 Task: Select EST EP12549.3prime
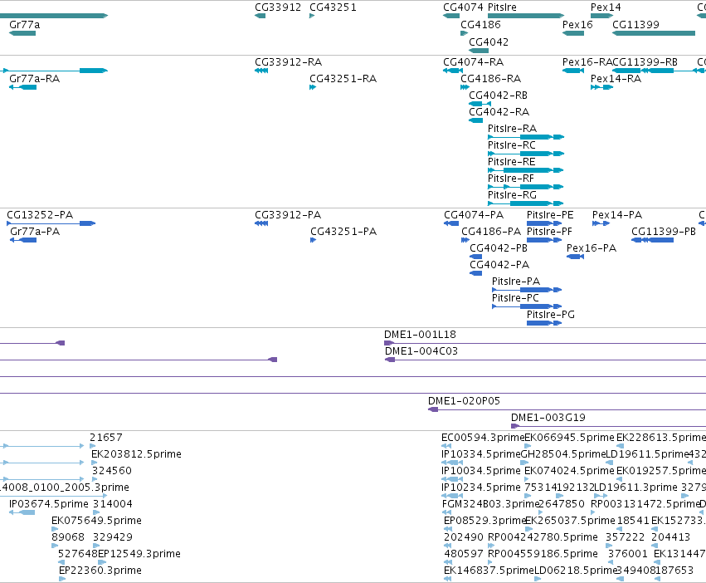pyautogui.click(x=102, y=562)
